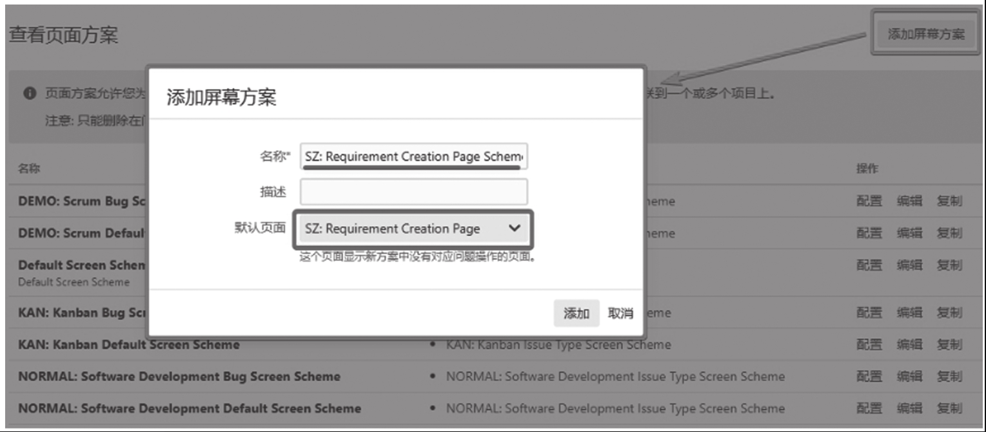Image resolution: width=986 pixels, height=432 pixels.
Task: Click 配置 for DEMO: Scrum Bug row
Action: click(869, 201)
